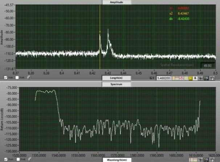Image resolution: width=220 pixels, height=162 pixels.
Task: Select the zoom magnifier tool in Spectrum toolbar
Action: [206, 159]
